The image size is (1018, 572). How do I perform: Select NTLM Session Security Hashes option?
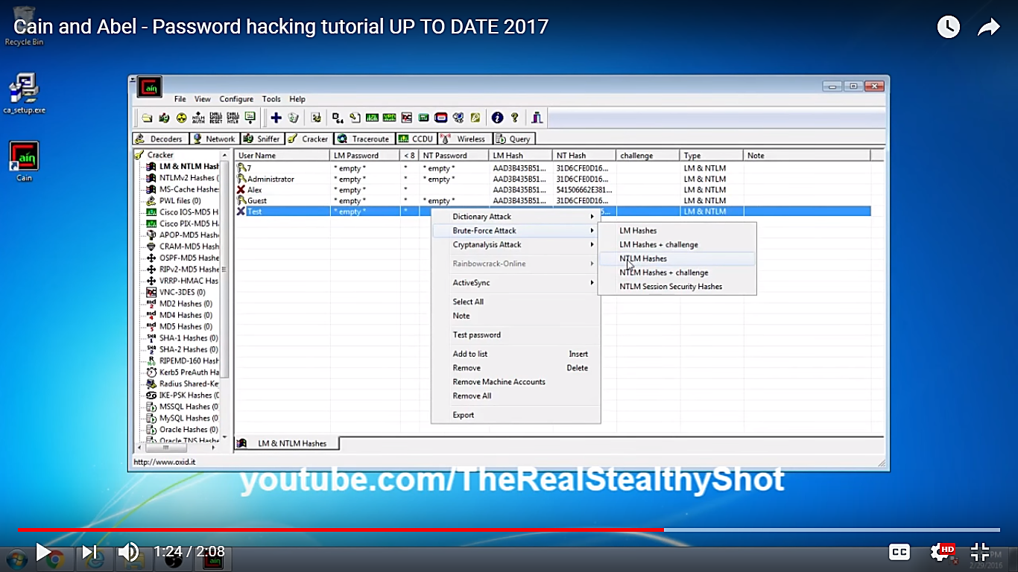pyautogui.click(x=677, y=287)
